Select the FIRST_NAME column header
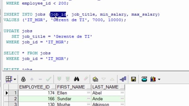The image size is (189, 106). point(74,87)
